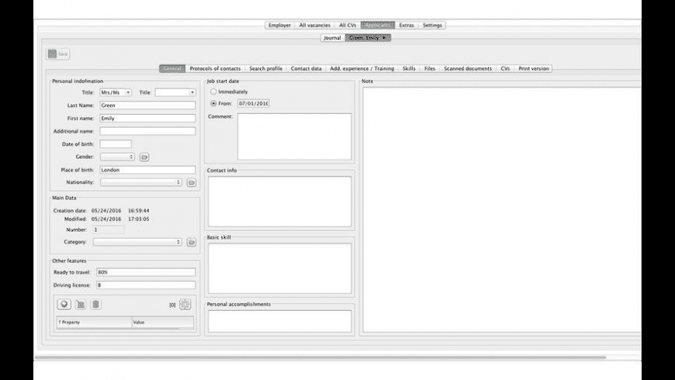Open the Skills tab
Viewport: 675px width, 380px height.
[409, 68]
